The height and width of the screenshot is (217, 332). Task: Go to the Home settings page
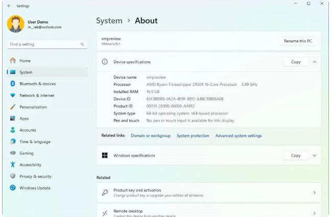coord(25,61)
